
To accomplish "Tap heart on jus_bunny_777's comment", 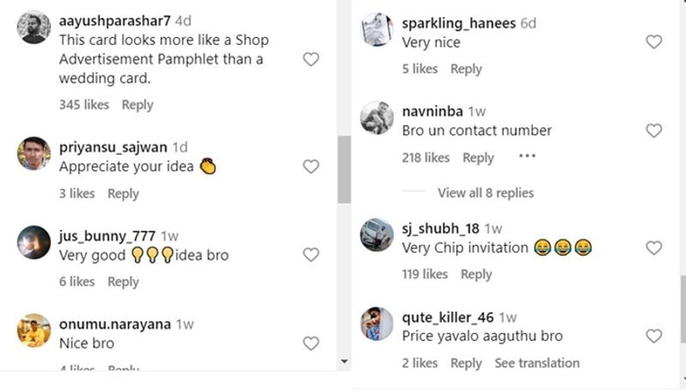I will pos(311,255).
